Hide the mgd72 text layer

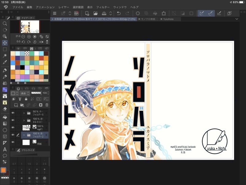coord(13,127)
